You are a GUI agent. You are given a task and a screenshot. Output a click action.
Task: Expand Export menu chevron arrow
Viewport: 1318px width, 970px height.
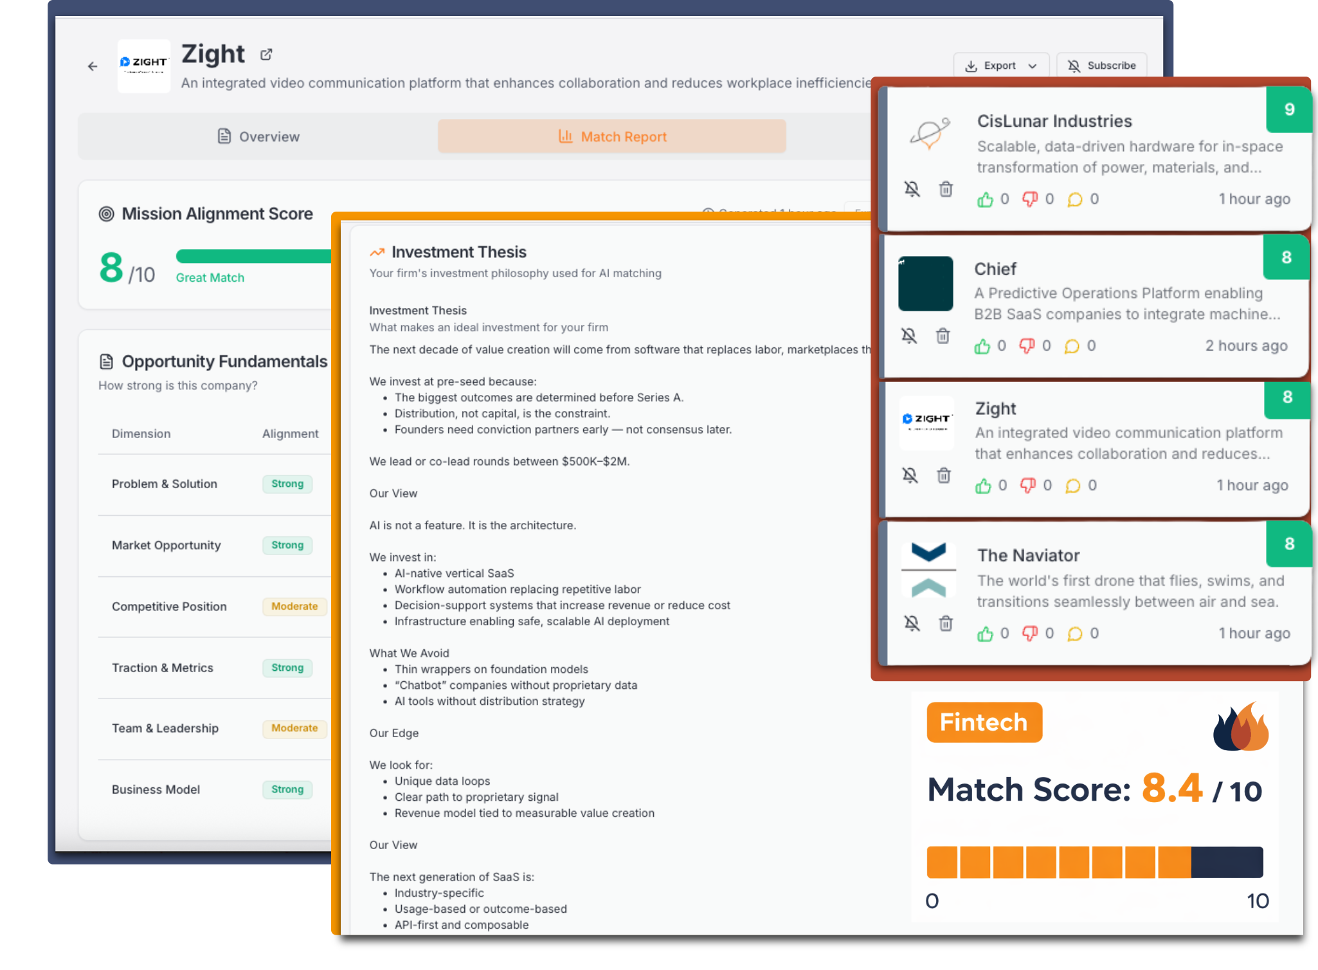tap(1033, 66)
